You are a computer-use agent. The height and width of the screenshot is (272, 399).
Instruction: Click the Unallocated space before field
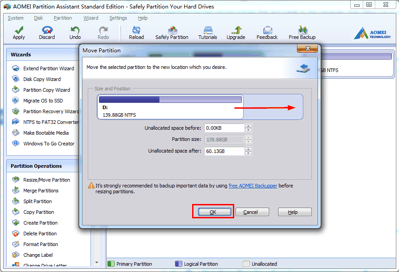[x=224, y=128]
